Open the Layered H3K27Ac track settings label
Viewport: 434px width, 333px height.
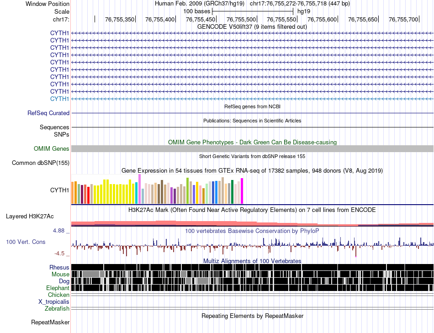click(x=30, y=216)
